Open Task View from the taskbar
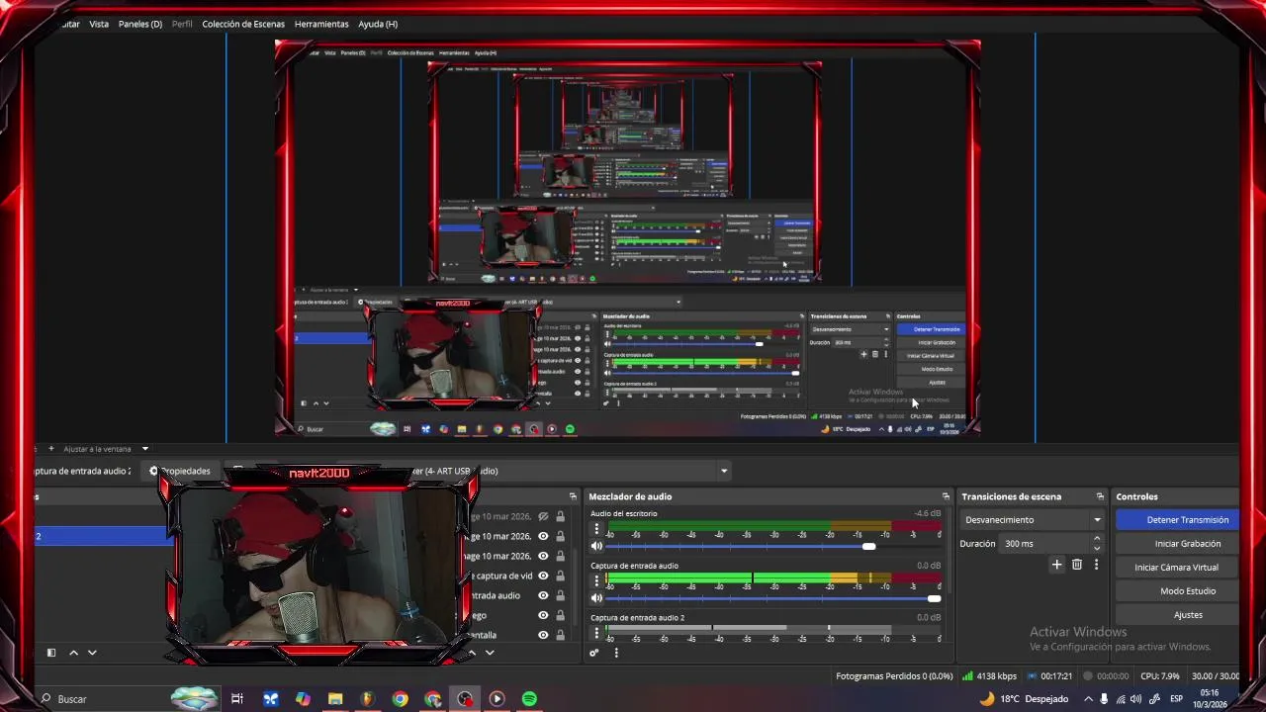 coord(237,699)
